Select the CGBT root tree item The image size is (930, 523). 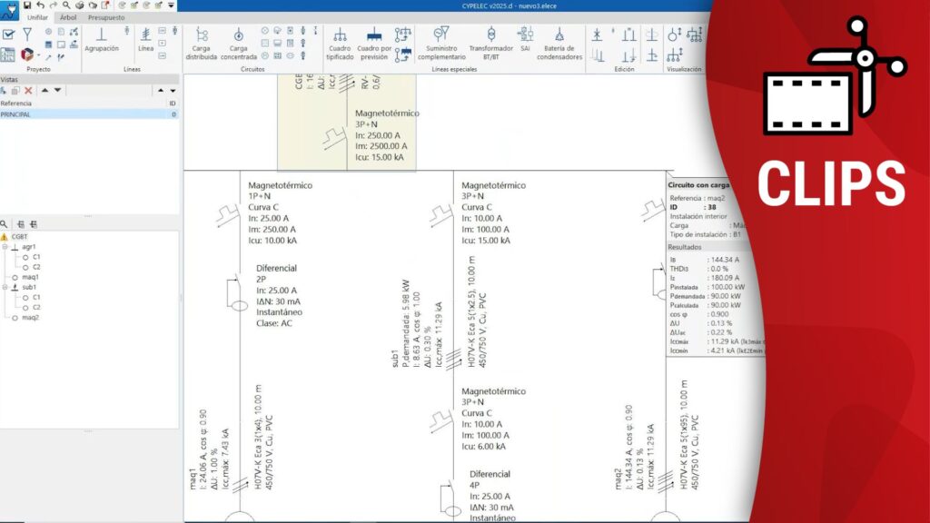(19, 236)
